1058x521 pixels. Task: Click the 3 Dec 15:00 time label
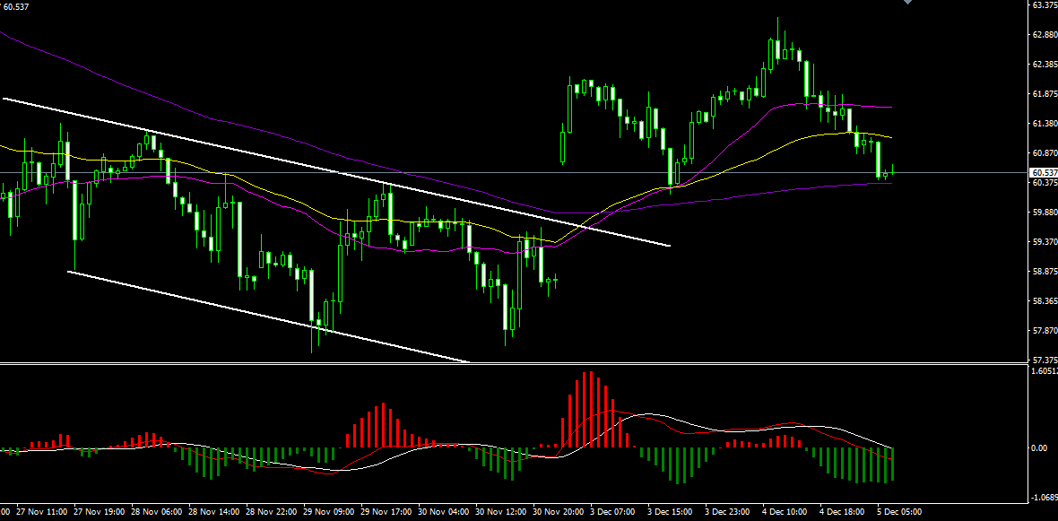[x=672, y=512]
